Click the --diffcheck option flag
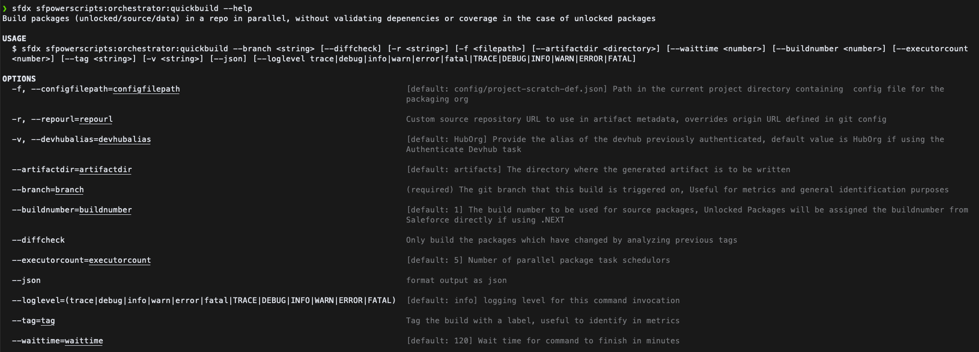 38,240
